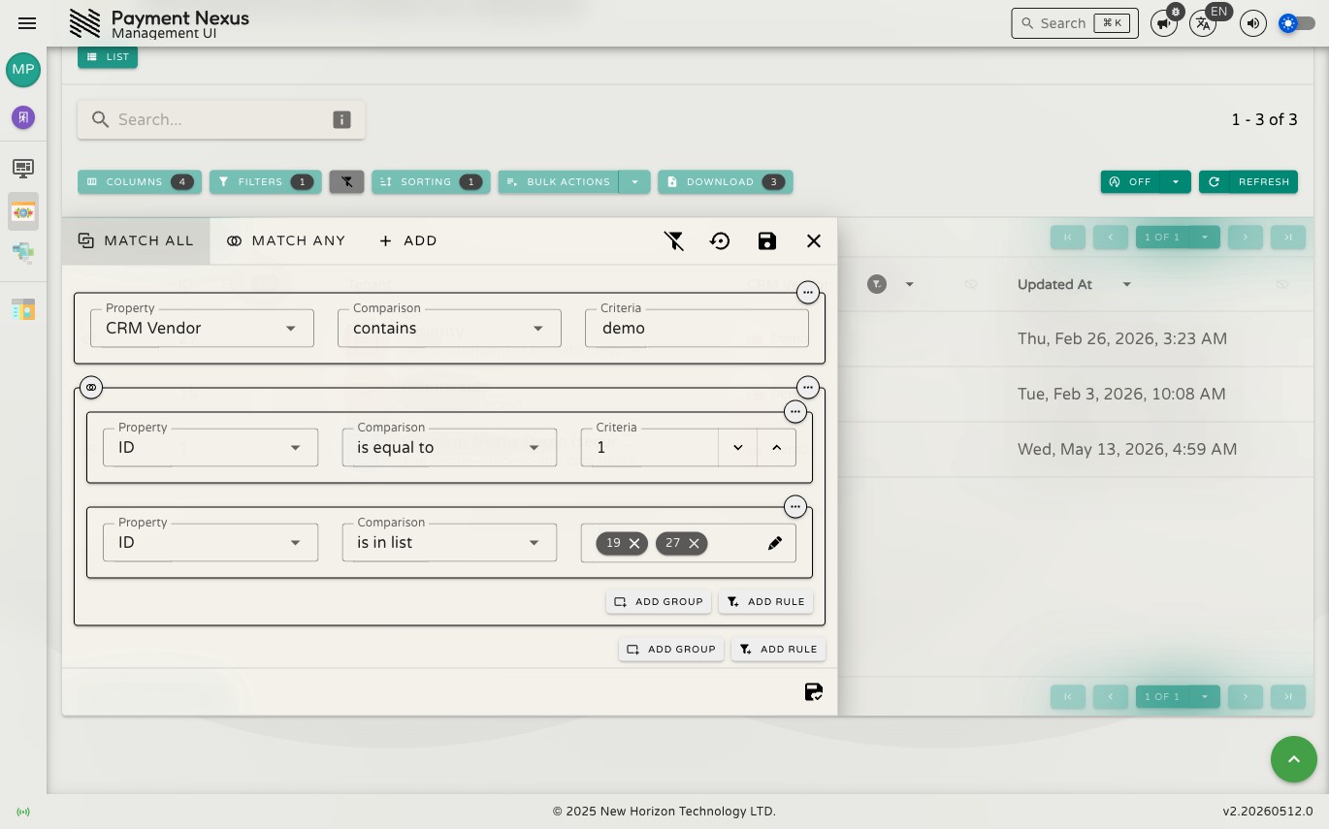Image resolution: width=1329 pixels, height=829 pixels.
Task: Click ADD in filter panel header
Action: [408, 240]
